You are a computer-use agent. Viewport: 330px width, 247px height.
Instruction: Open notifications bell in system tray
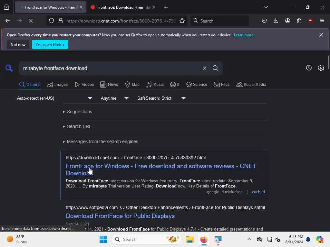(x=308, y=239)
